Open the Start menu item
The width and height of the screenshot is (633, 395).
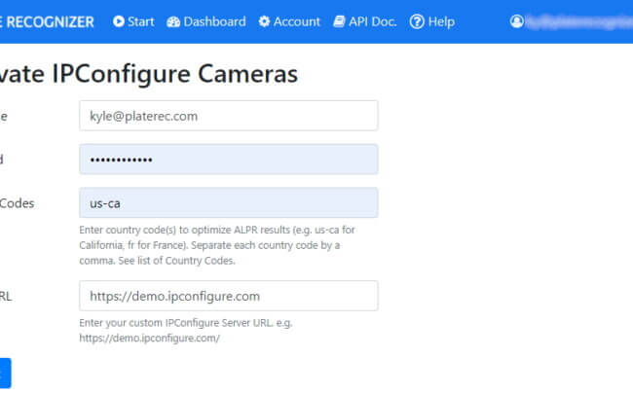pos(133,21)
